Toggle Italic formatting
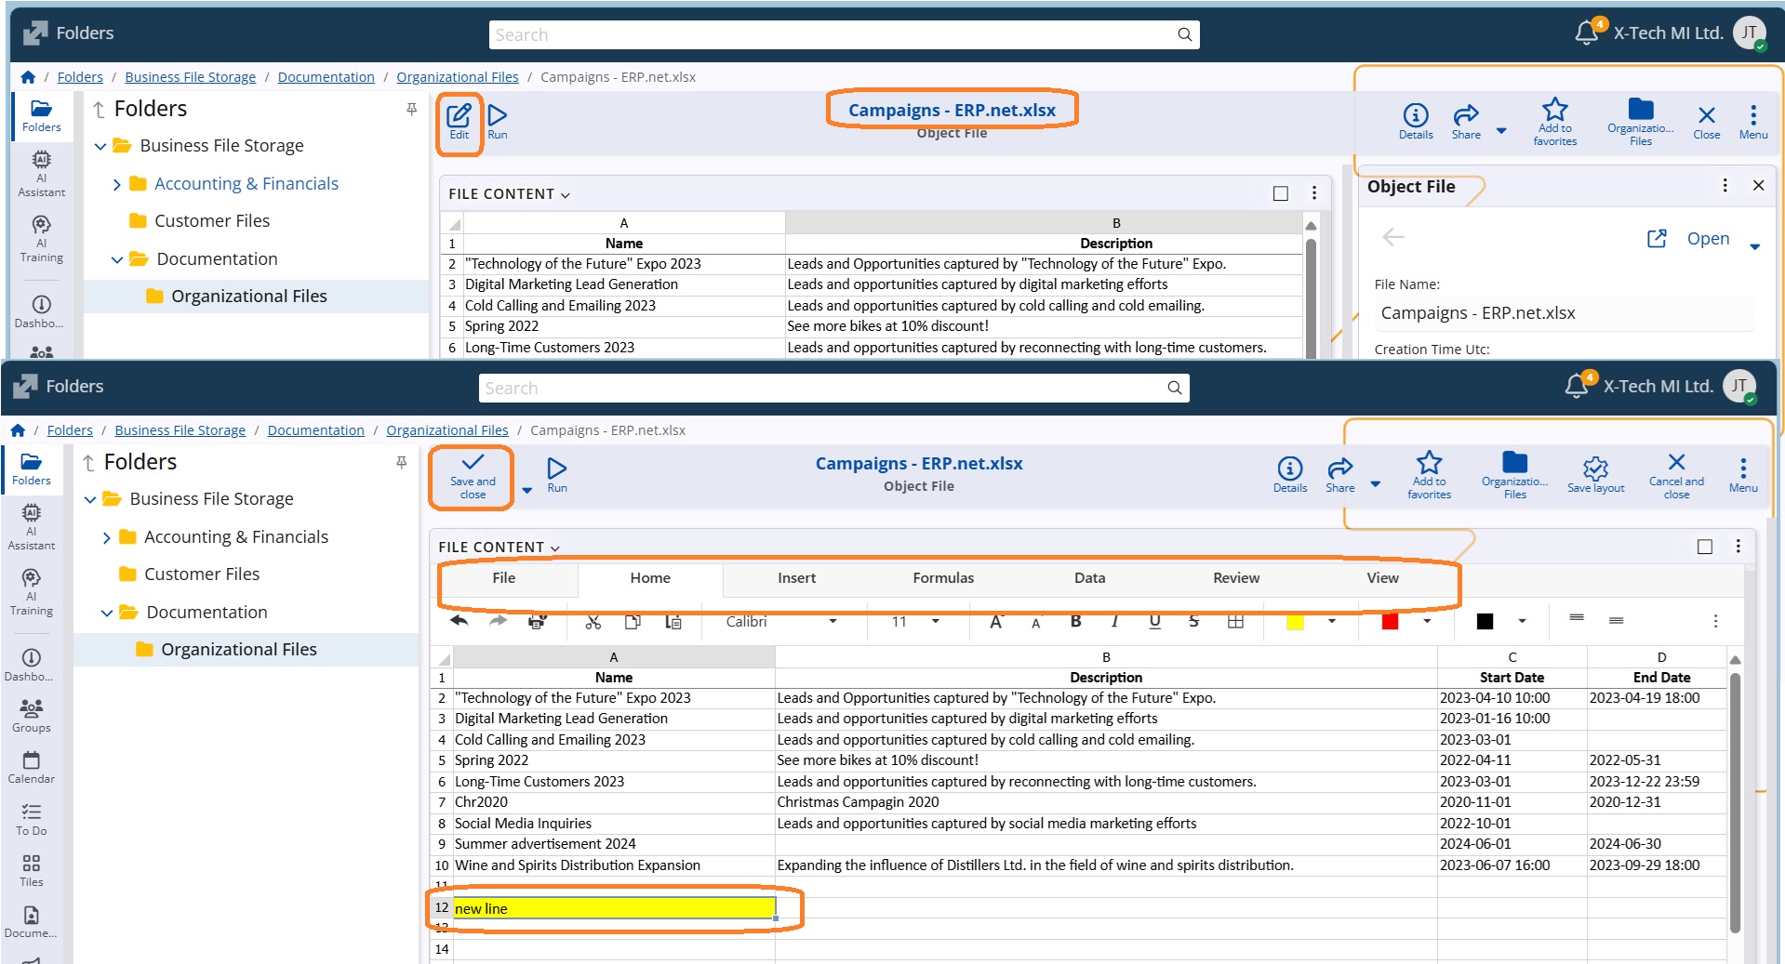 pos(1115,621)
